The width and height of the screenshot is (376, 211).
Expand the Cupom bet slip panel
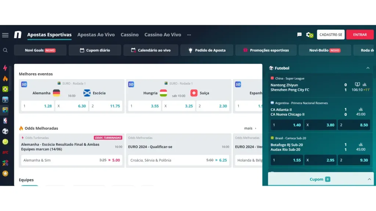point(369,179)
